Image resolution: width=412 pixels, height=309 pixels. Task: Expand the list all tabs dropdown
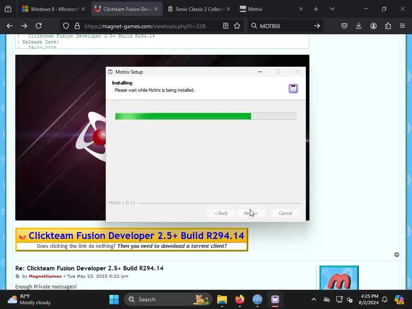pos(332,9)
